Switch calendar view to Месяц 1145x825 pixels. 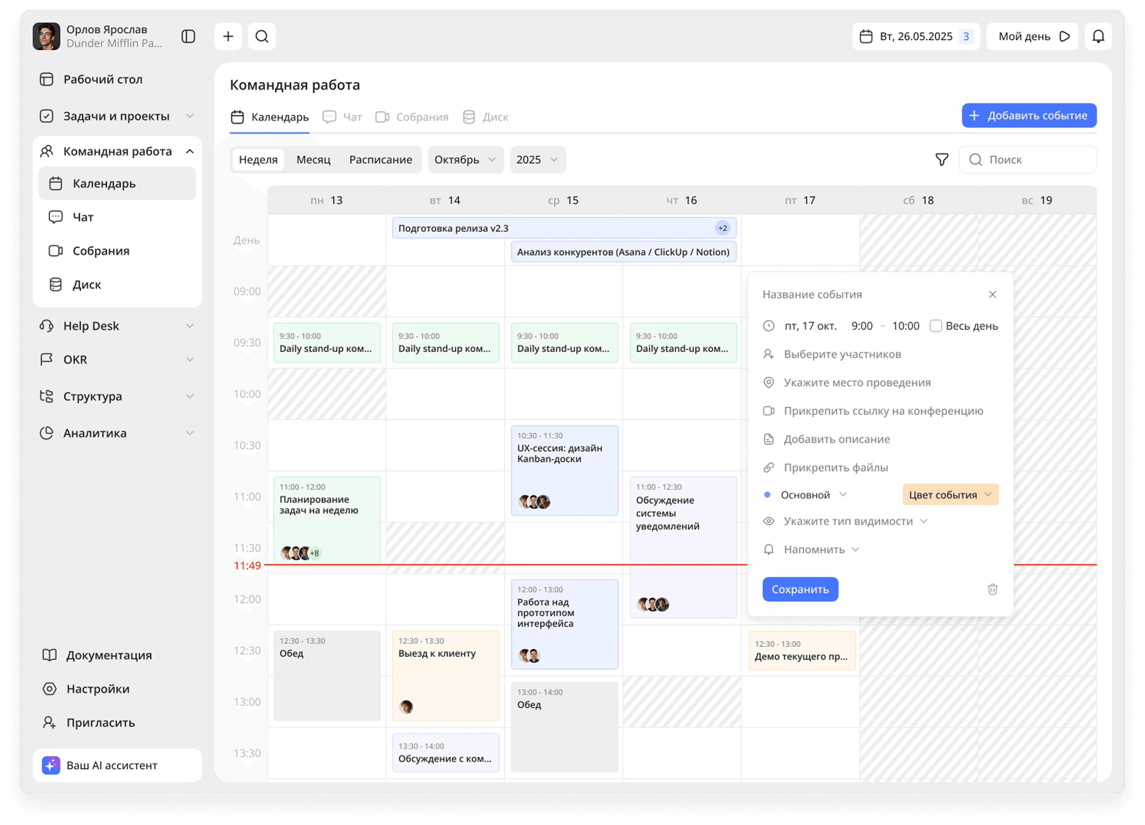[x=313, y=160]
